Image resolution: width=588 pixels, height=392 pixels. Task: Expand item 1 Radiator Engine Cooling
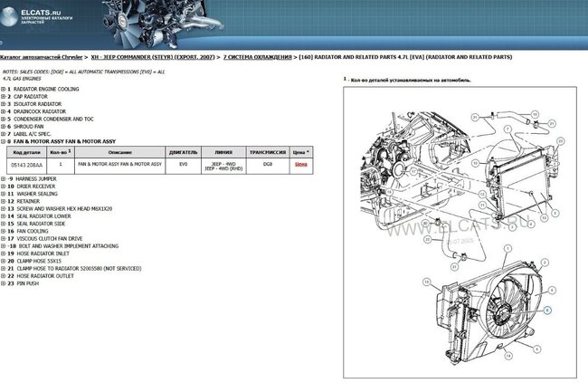3,90
